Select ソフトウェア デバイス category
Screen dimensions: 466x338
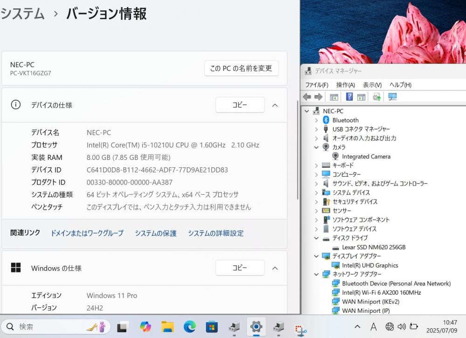coord(354,229)
